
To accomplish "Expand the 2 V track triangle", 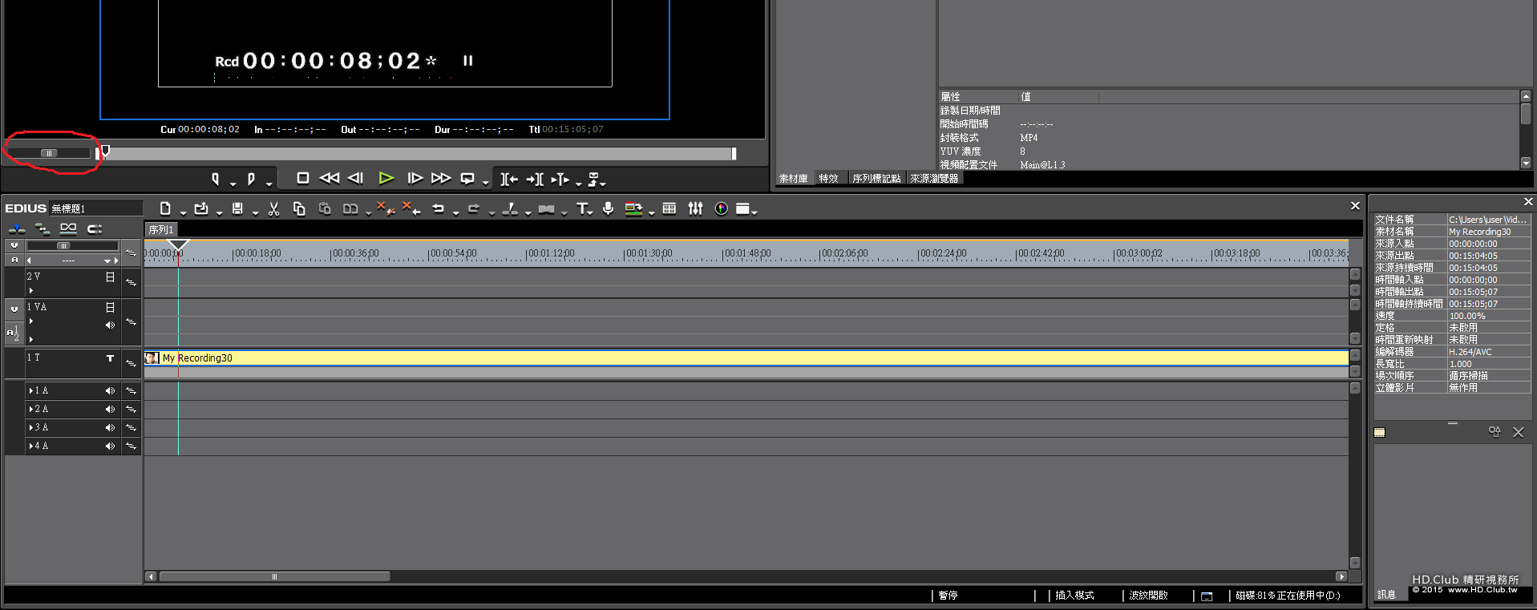I will pyautogui.click(x=31, y=290).
